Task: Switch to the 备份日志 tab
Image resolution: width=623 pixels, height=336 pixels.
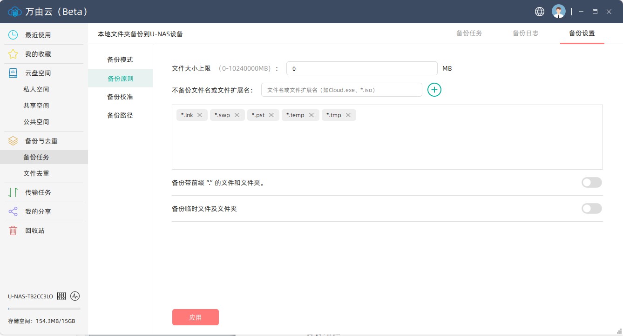Action: [x=525, y=33]
